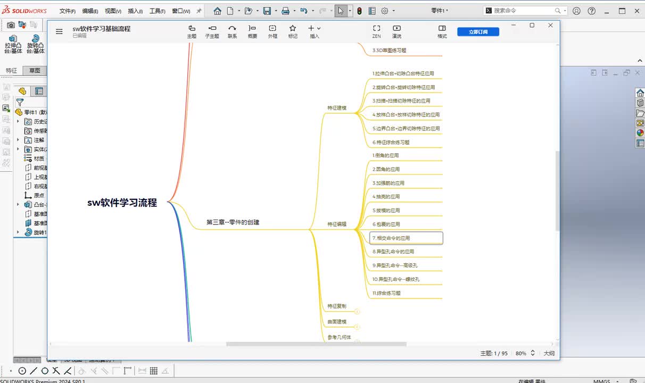Viewport: 645px width, 383px height.
Task: Click the mind map vertical scrollbar
Action: click(557, 190)
